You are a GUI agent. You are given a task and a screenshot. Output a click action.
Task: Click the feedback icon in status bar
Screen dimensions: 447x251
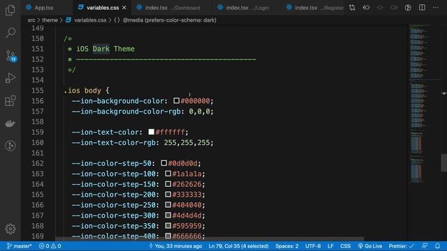[x=425, y=246]
